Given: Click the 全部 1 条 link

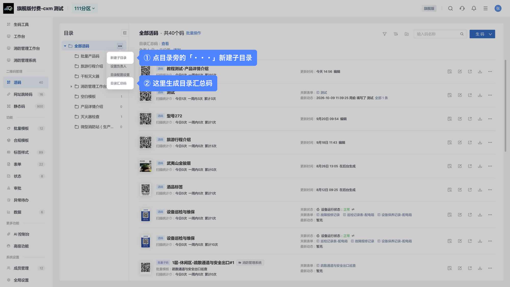Looking at the screenshot, I should 381,98.
